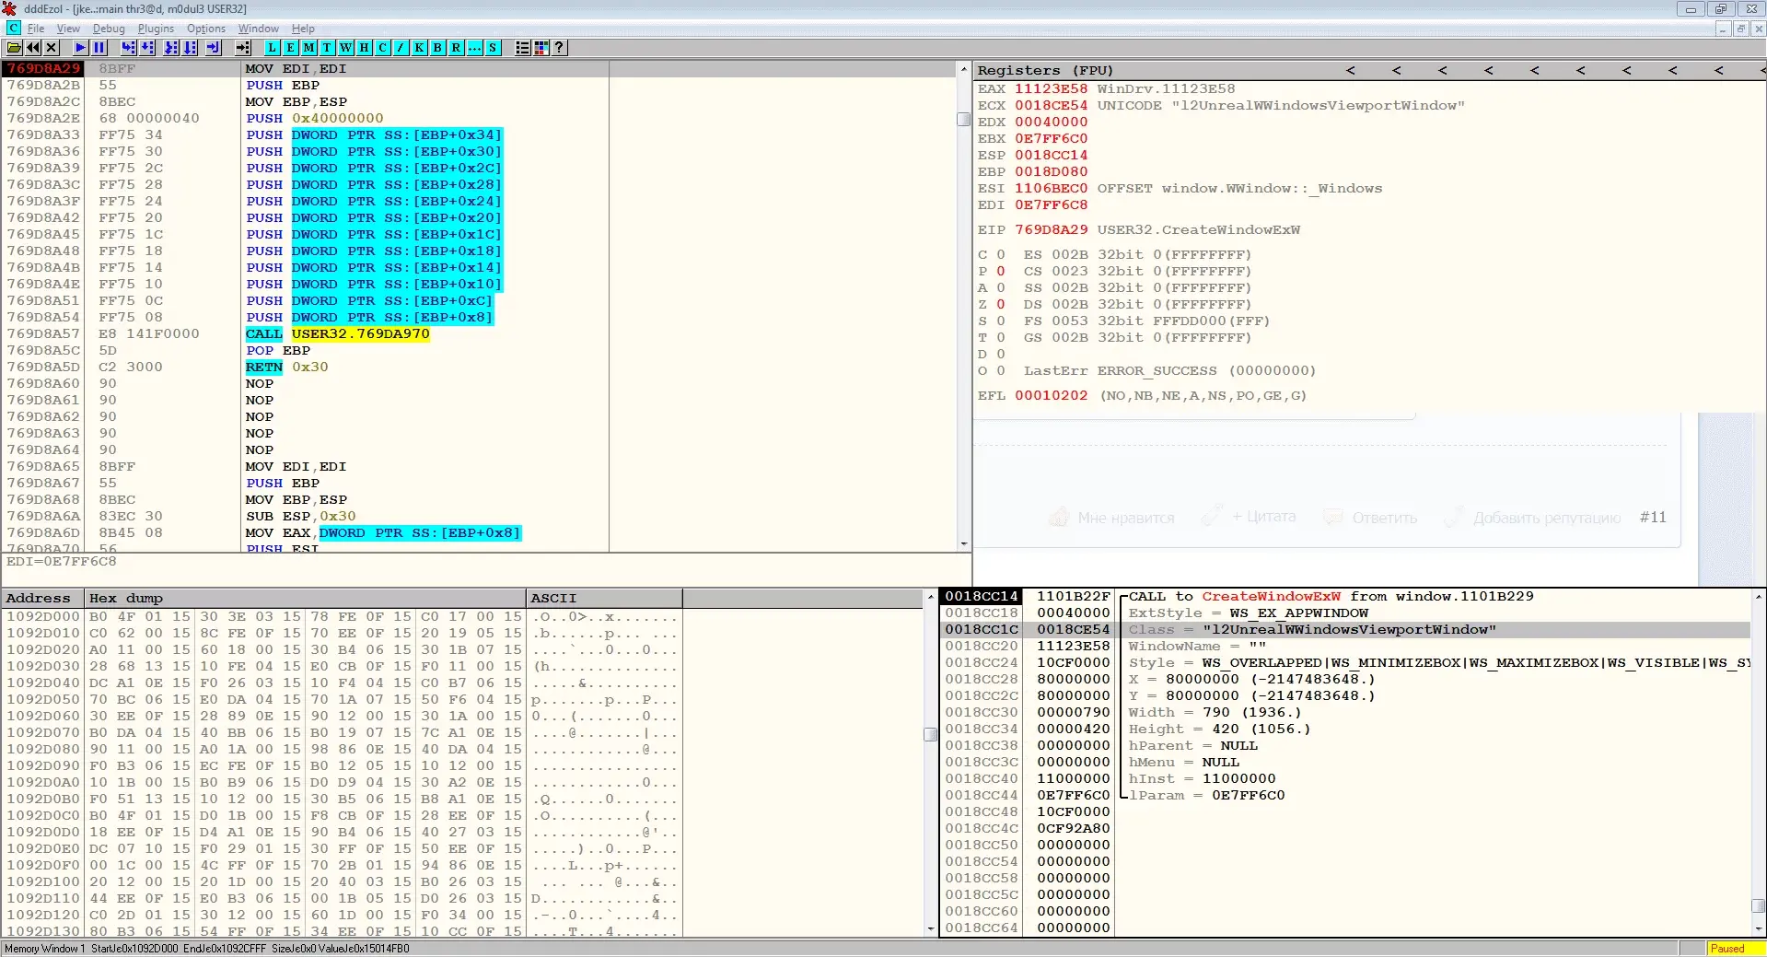
Task: Select the disassembly line at address 769D8A29
Action: pos(479,69)
